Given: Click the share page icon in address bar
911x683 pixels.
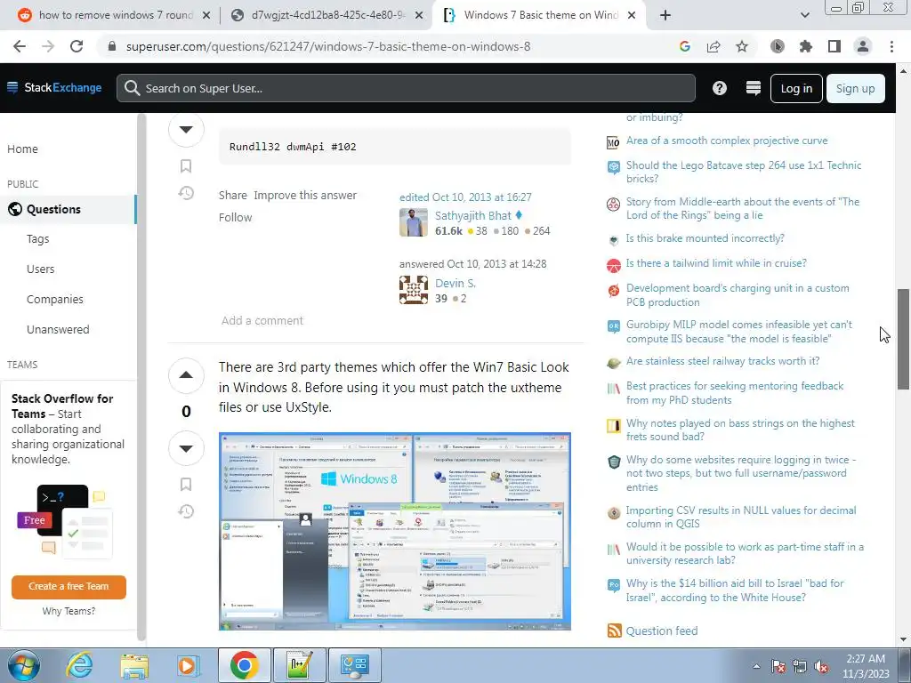Looking at the screenshot, I should 713,46.
